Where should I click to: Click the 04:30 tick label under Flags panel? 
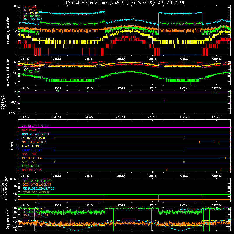click(x=56, y=176)
